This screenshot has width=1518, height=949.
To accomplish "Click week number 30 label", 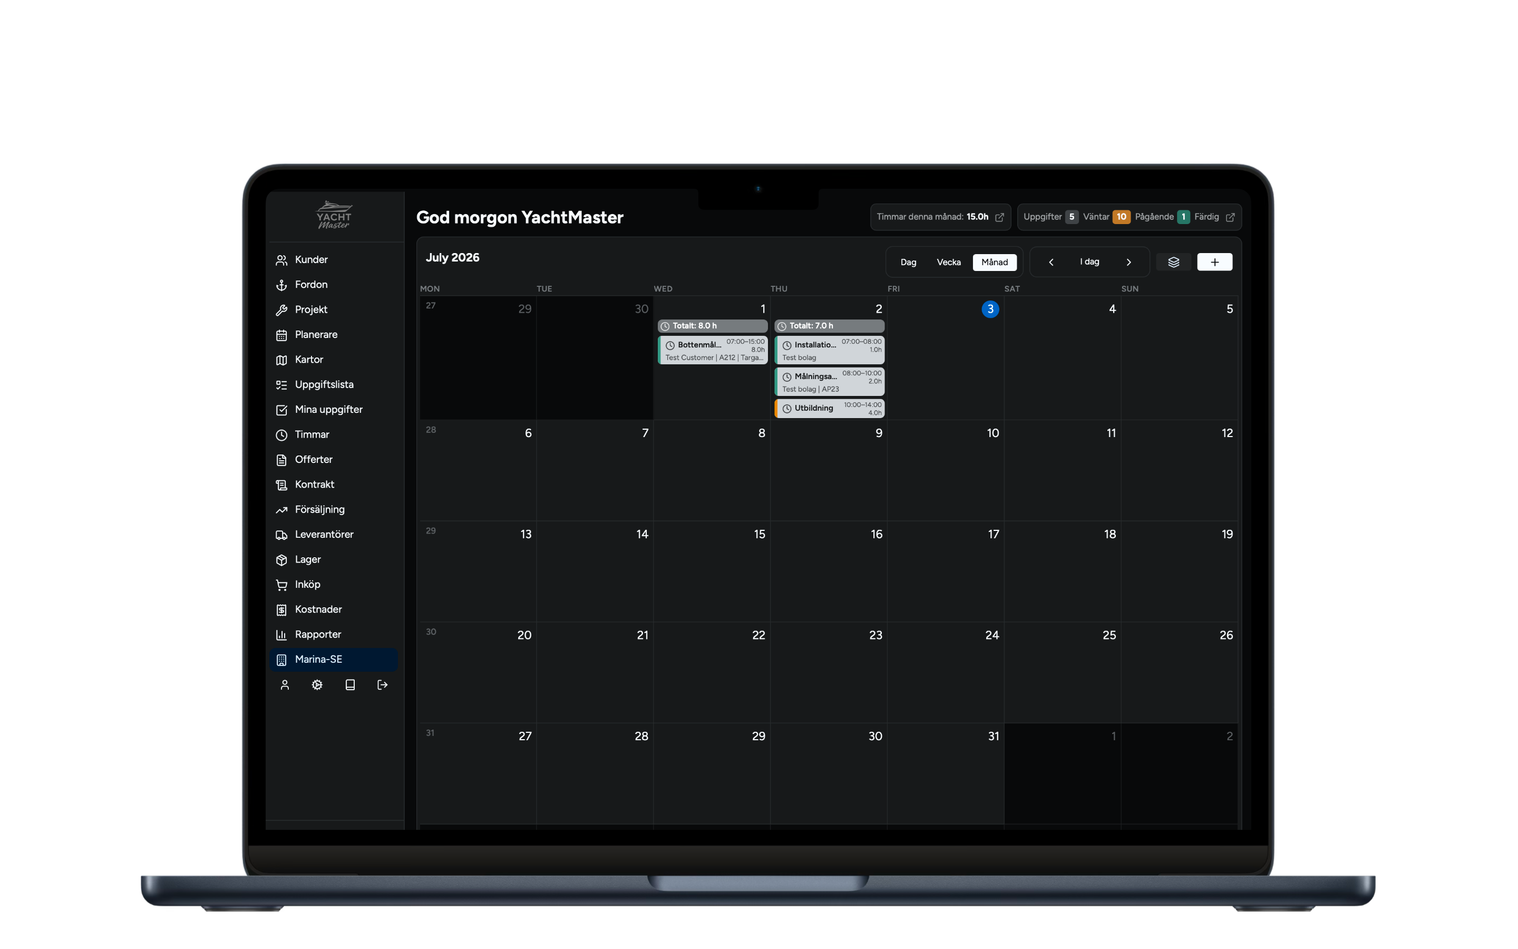I will point(431,632).
